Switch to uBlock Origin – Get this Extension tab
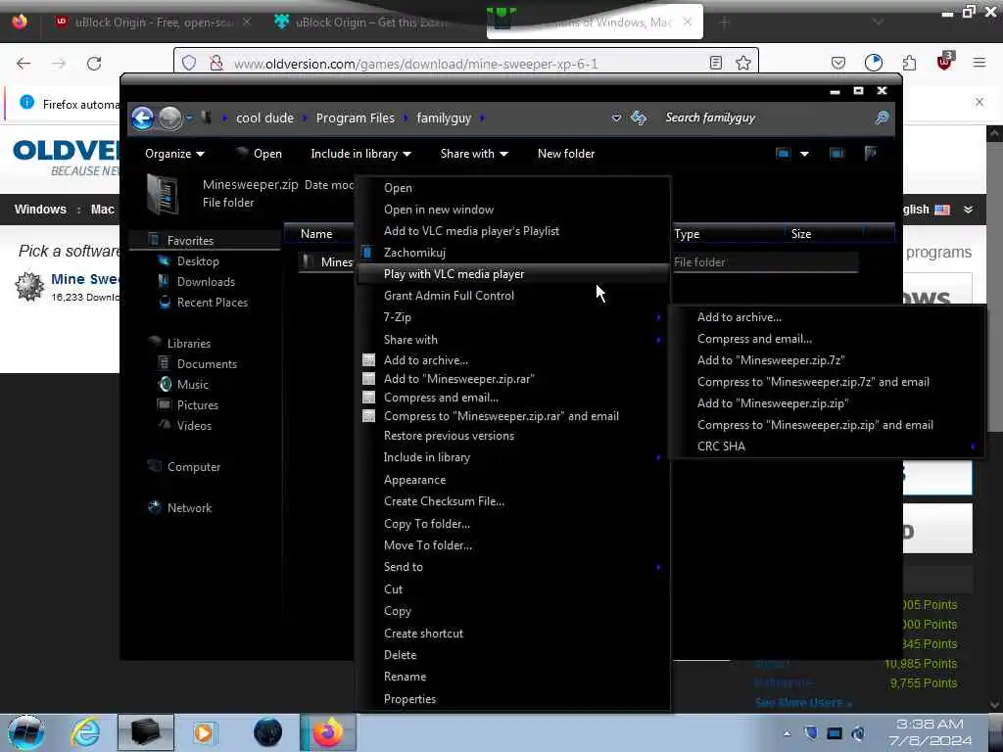Screen dimensions: 1003x752 coord(371,23)
